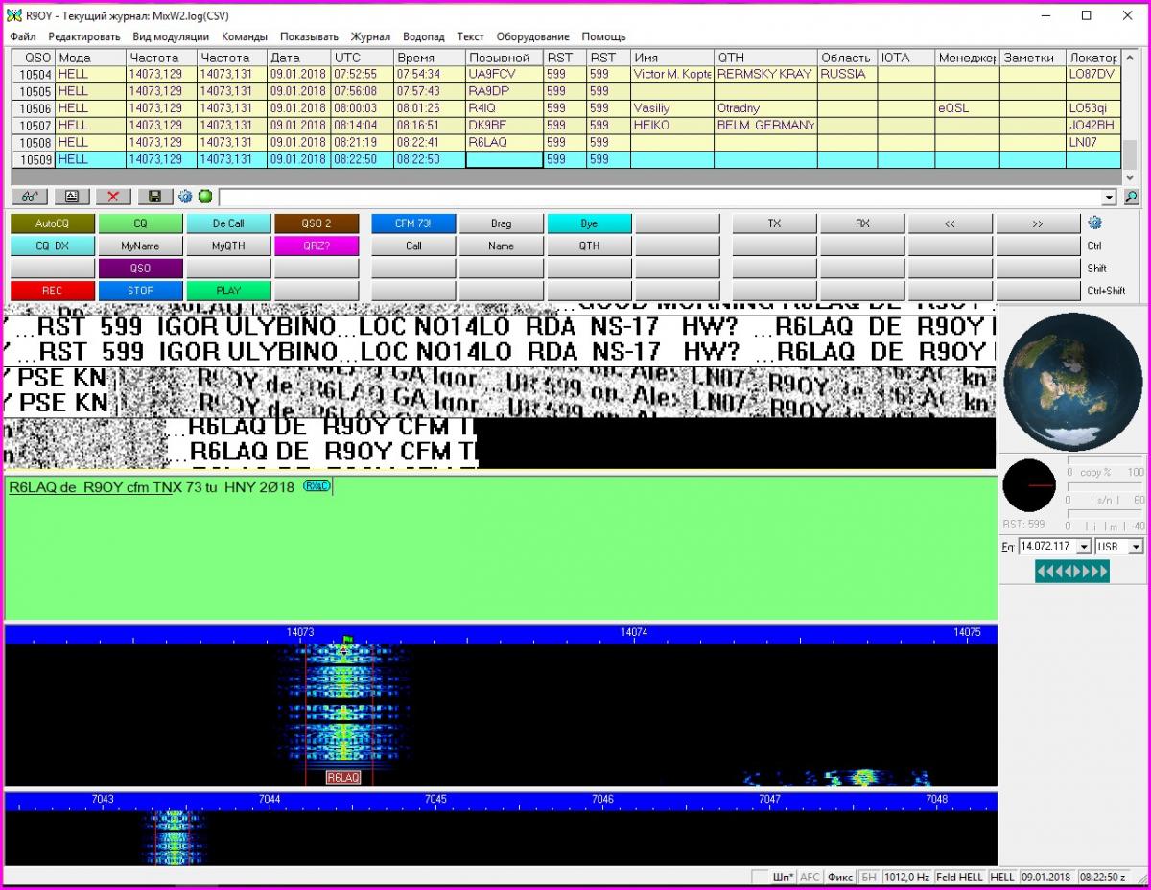Click the green circle indicator icon
The width and height of the screenshot is (1151, 890).
pos(204,197)
